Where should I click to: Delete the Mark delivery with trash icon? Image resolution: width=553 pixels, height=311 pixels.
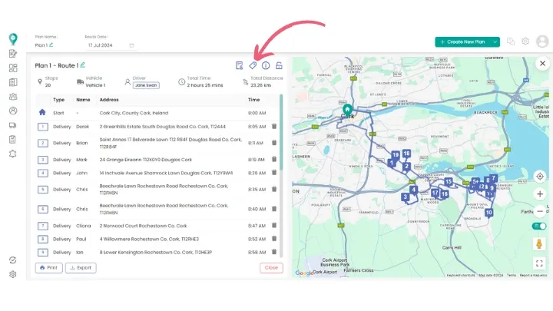(x=274, y=159)
